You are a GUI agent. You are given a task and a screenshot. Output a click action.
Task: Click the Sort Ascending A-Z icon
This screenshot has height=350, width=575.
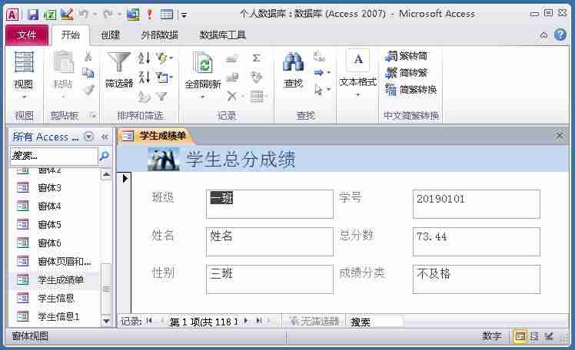pos(144,58)
